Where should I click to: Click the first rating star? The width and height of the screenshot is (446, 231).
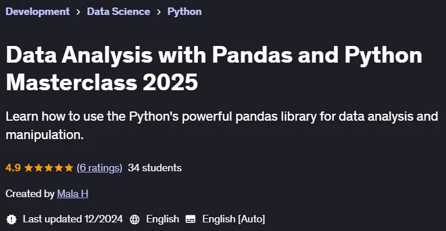click(x=28, y=168)
